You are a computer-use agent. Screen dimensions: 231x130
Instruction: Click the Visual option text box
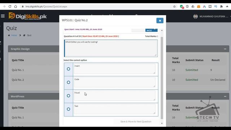[115, 96]
